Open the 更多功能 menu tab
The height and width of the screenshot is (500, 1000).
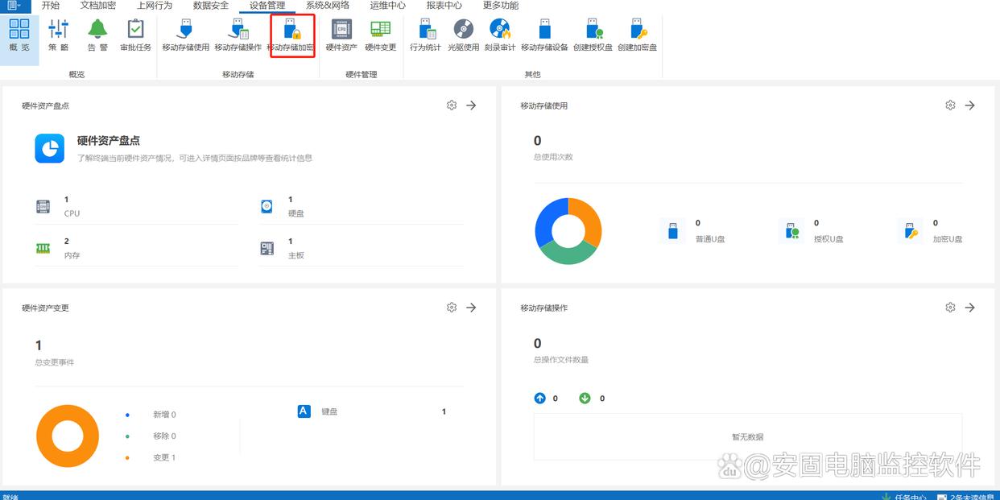(x=501, y=6)
